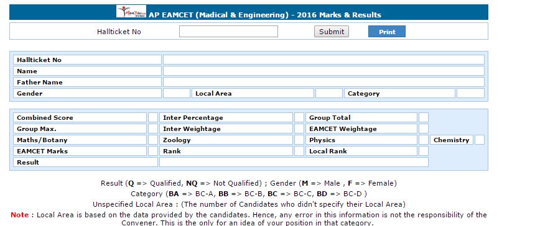Image resolution: width=535 pixels, height=226 pixels.
Task: Click the 'Name' row label
Action: click(x=87, y=71)
